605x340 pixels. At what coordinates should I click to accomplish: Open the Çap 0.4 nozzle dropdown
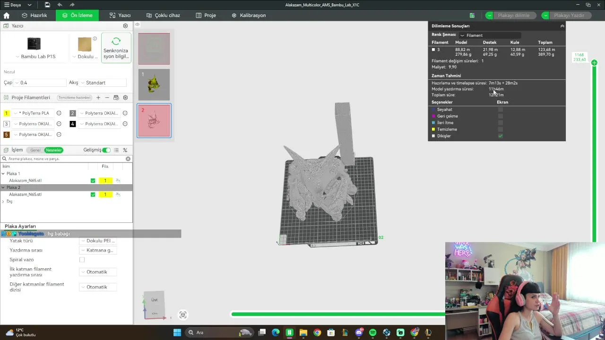40,83
